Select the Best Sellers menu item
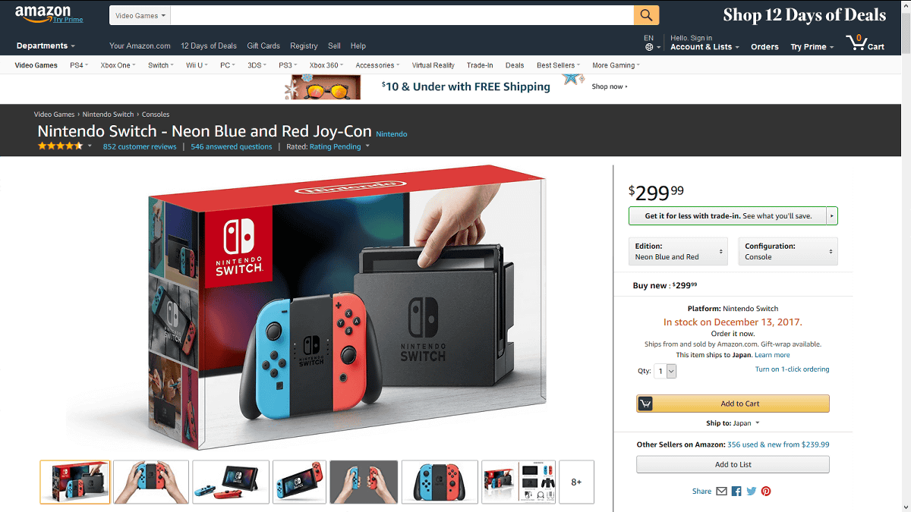The image size is (911, 512). pos(558,65)
